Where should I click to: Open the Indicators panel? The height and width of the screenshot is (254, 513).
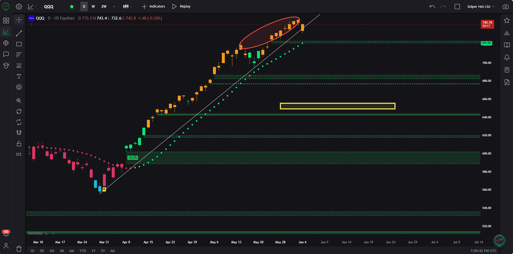click(153, 6)
